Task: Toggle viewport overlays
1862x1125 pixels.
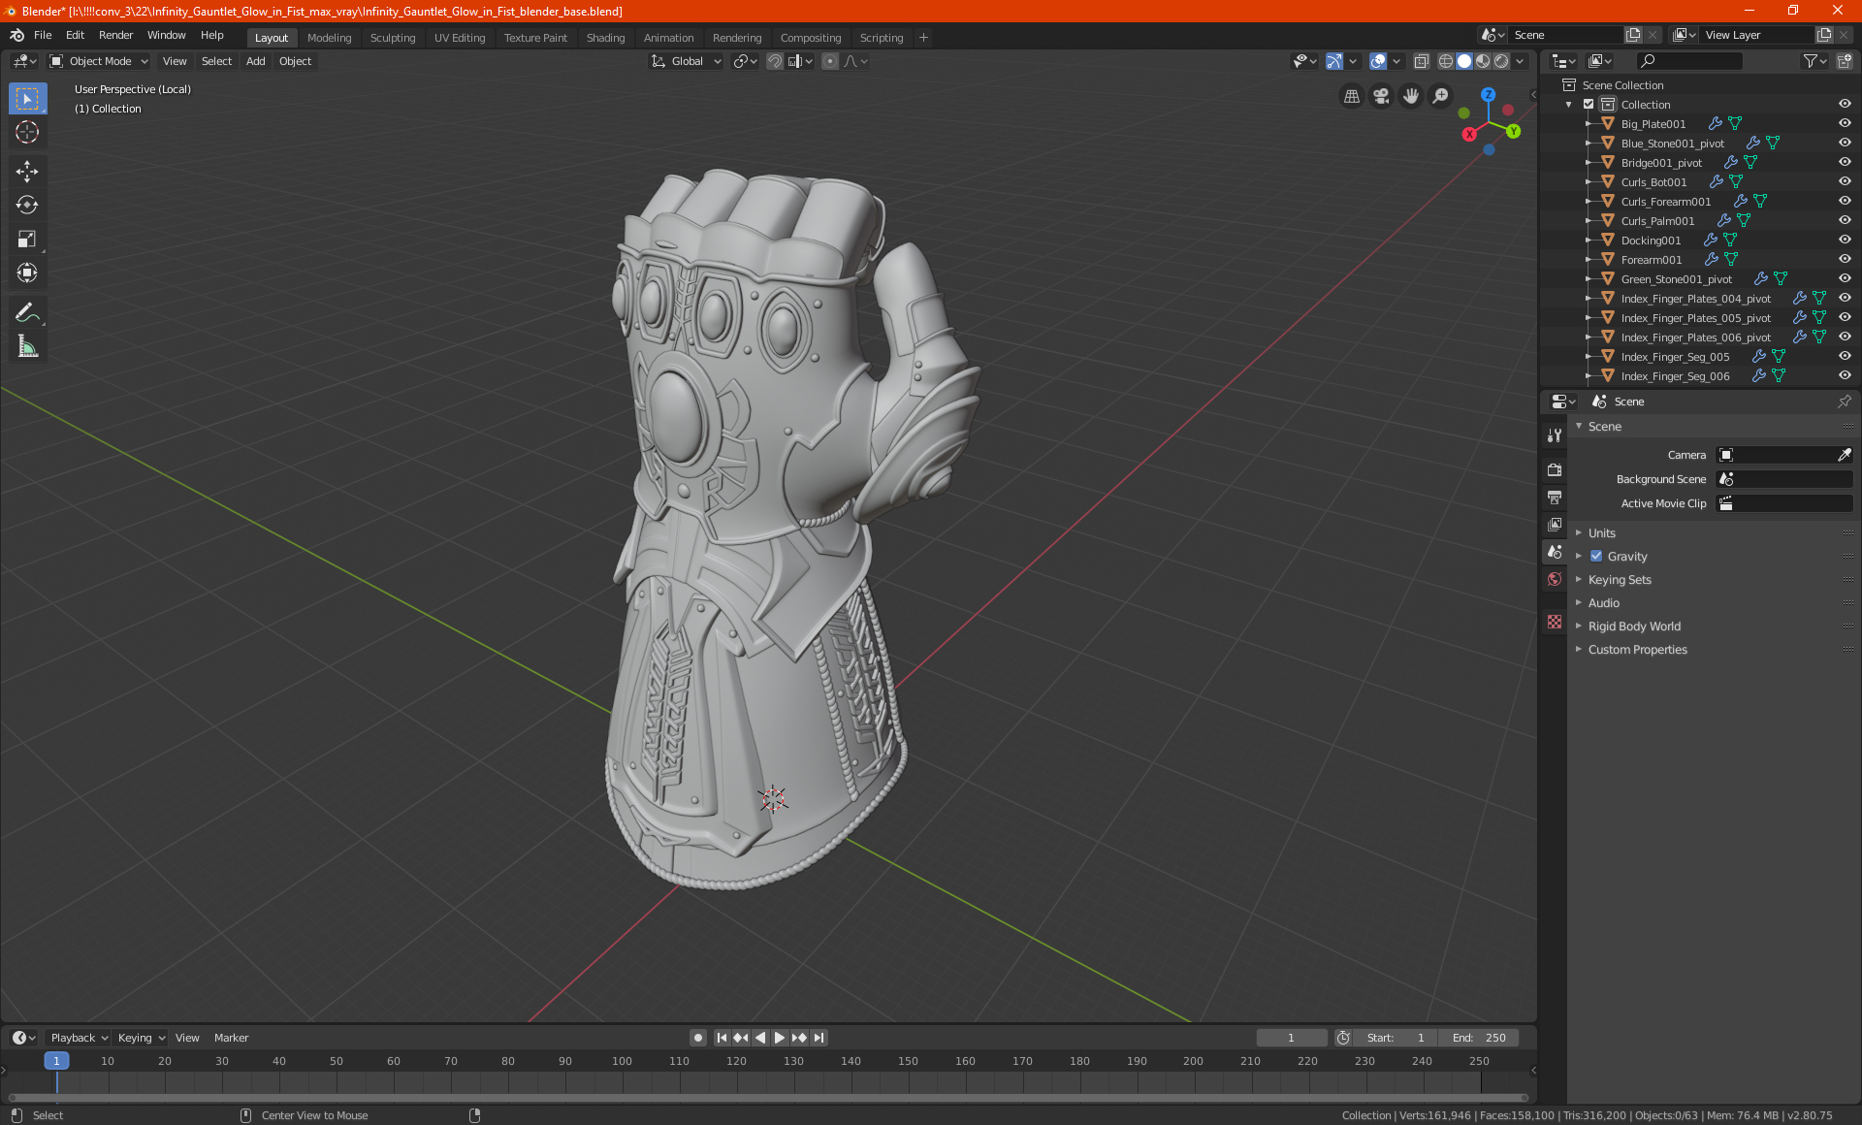Action: click(x=1378, y=61)
